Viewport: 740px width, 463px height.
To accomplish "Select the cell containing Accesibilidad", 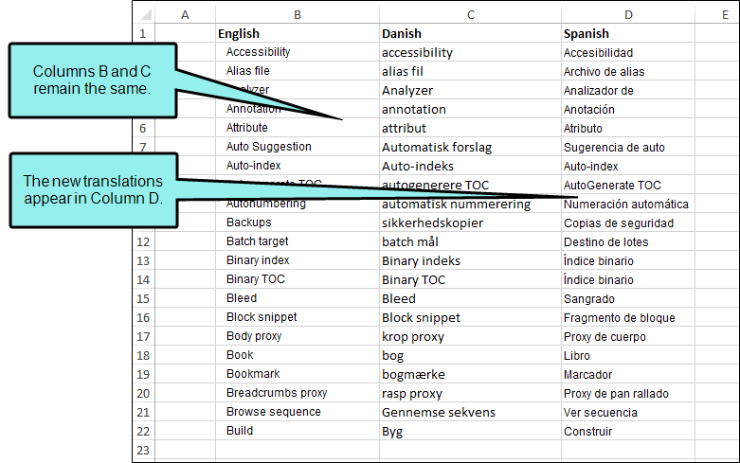I will point(628,52).
